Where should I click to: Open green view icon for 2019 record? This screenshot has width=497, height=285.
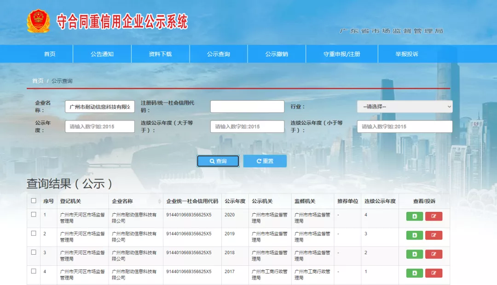pyautogui.click(x=414, y=235)
